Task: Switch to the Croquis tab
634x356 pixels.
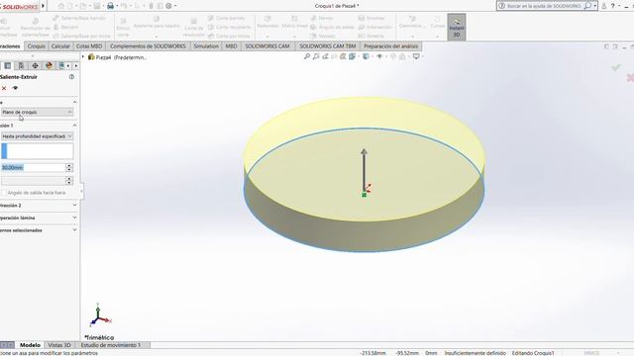Action: [36, 46]
